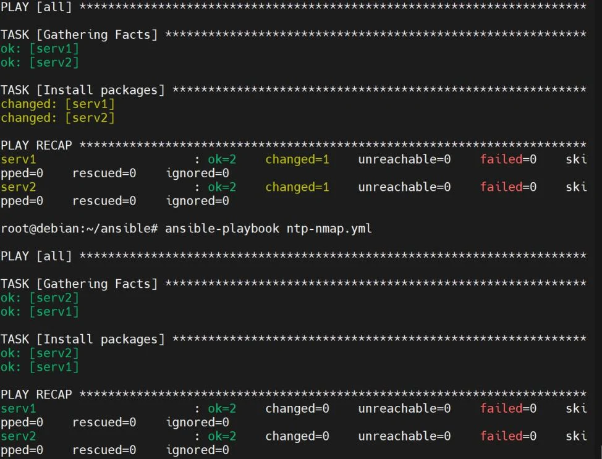This screenshot has height=459, width=602.
Task: Select the yellow "changed: [serv1]" line
Action: click(x=57, y=104)
